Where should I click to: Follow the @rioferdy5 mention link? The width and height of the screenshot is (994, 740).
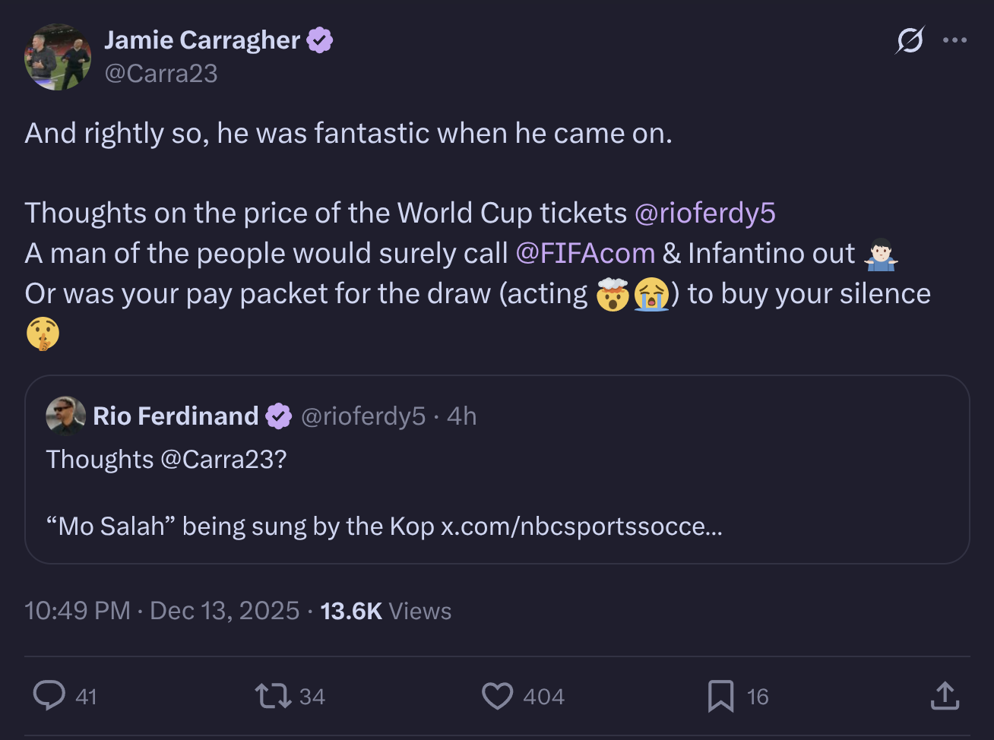[705, 213]
